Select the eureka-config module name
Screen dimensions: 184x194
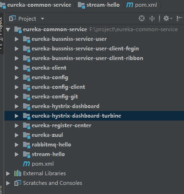coord(50,78)
